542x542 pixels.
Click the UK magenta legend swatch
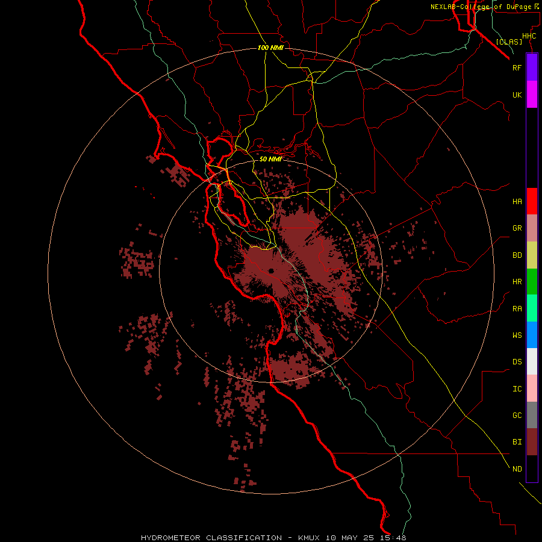tap(532, 95)
